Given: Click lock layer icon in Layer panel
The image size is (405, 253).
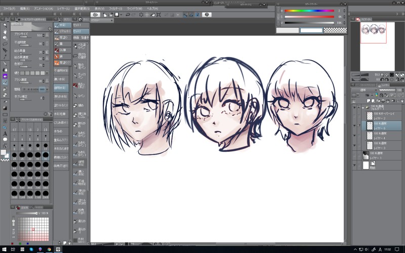Looking at the screenshot, I should (381, 96).
